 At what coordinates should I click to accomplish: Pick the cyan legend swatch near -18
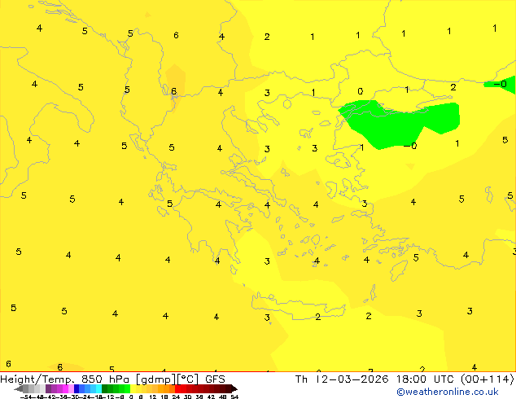(98, 388)
